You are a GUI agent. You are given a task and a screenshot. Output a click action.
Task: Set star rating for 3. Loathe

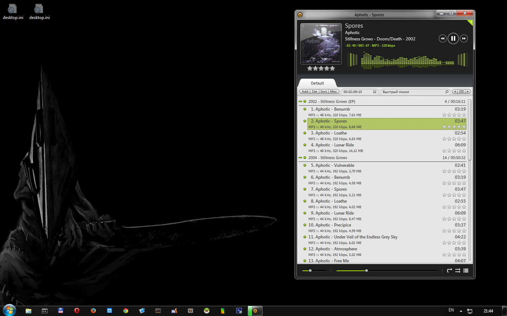pyautogui.click(x=454, y=139)
